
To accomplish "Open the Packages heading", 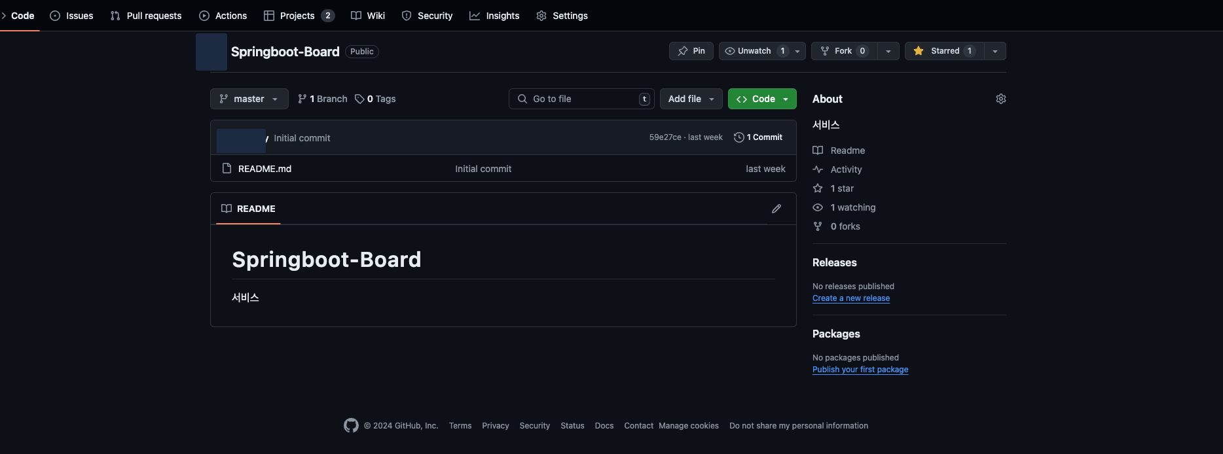I will pyautogui.click(x=836, y=334).
